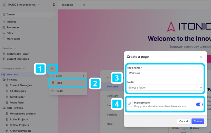Click the share icon in top bar

click(84, 5)
